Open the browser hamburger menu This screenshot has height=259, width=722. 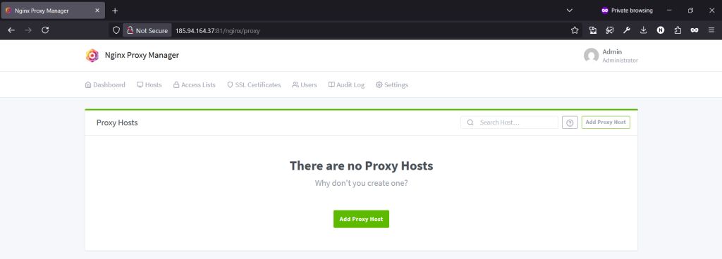pyautogui.click(x=711, y=30)
